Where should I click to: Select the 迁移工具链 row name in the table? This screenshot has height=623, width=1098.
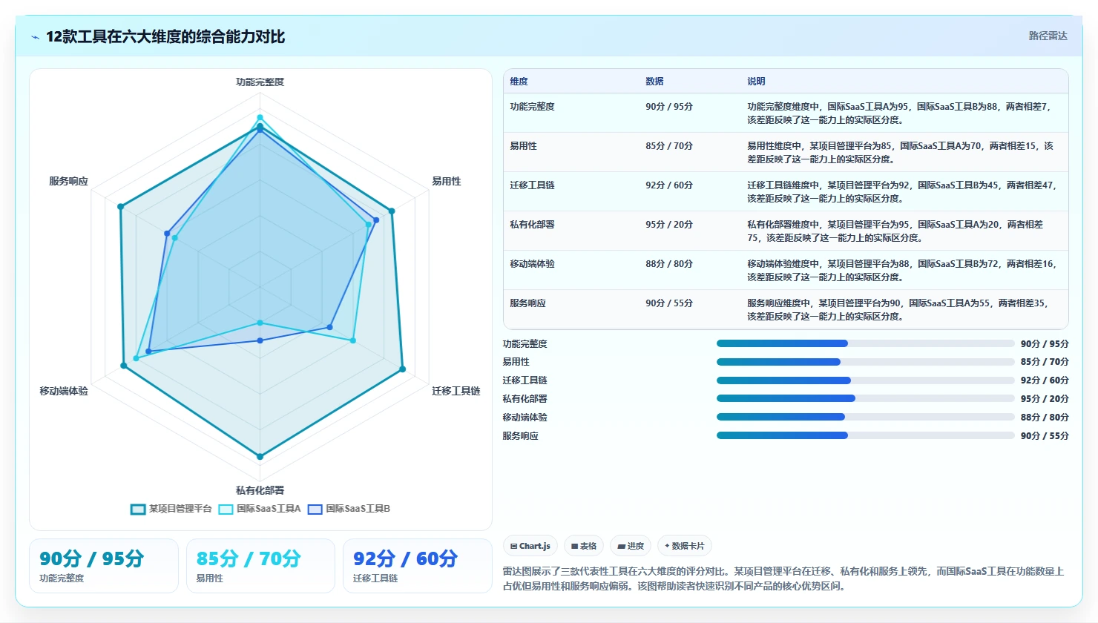tap(532, 185)
